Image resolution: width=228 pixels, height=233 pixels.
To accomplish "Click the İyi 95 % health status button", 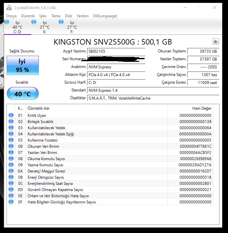I will (23, 65).
